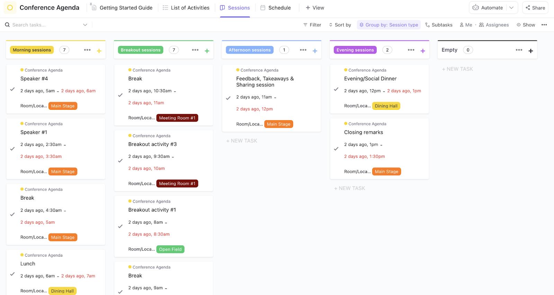554x295 pixels.
Task: Click the Afternoon sessions group label
Action: pos(250,50)
